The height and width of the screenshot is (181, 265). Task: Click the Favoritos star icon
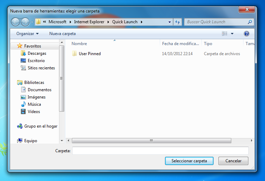click(19, 46)
